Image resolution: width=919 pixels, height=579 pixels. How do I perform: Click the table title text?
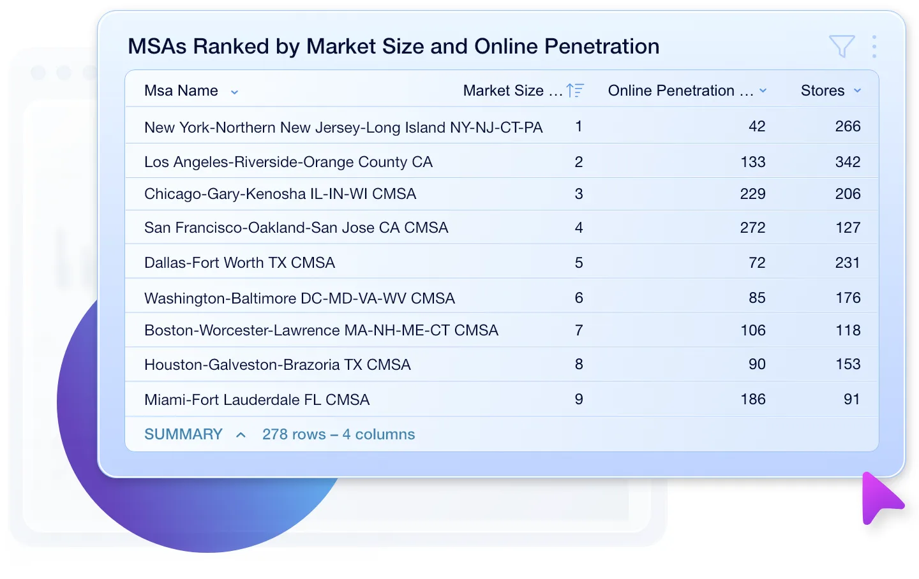393,46
